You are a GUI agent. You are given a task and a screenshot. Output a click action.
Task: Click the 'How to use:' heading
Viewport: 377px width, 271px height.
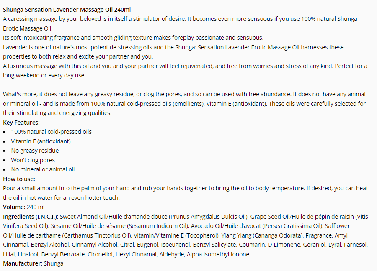click(19, 179)
